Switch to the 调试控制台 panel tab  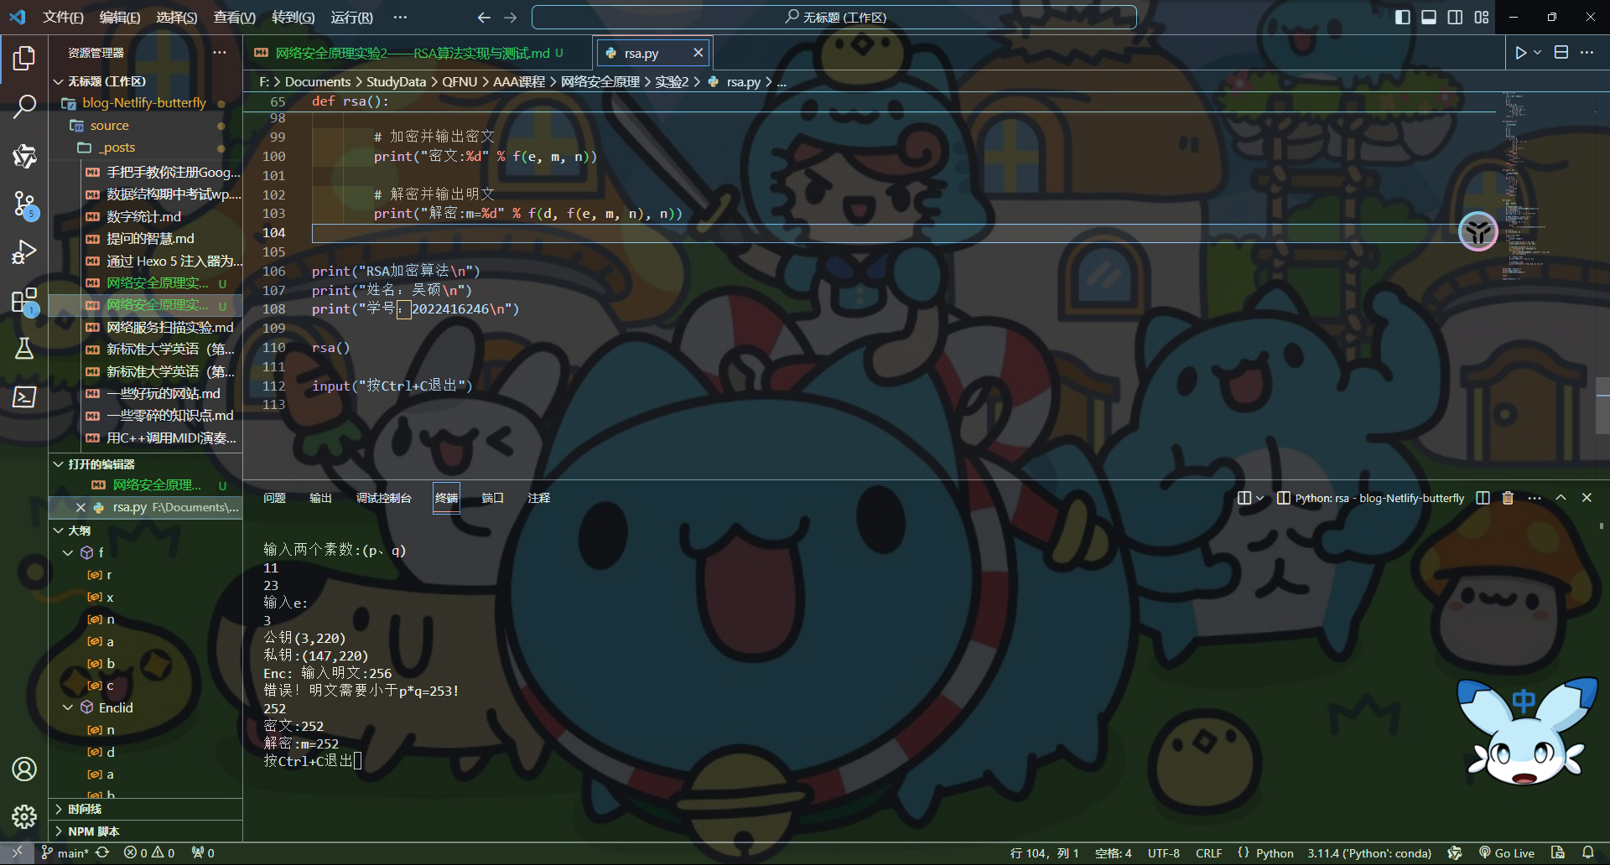pyautogui.click(x=383, y=498)
